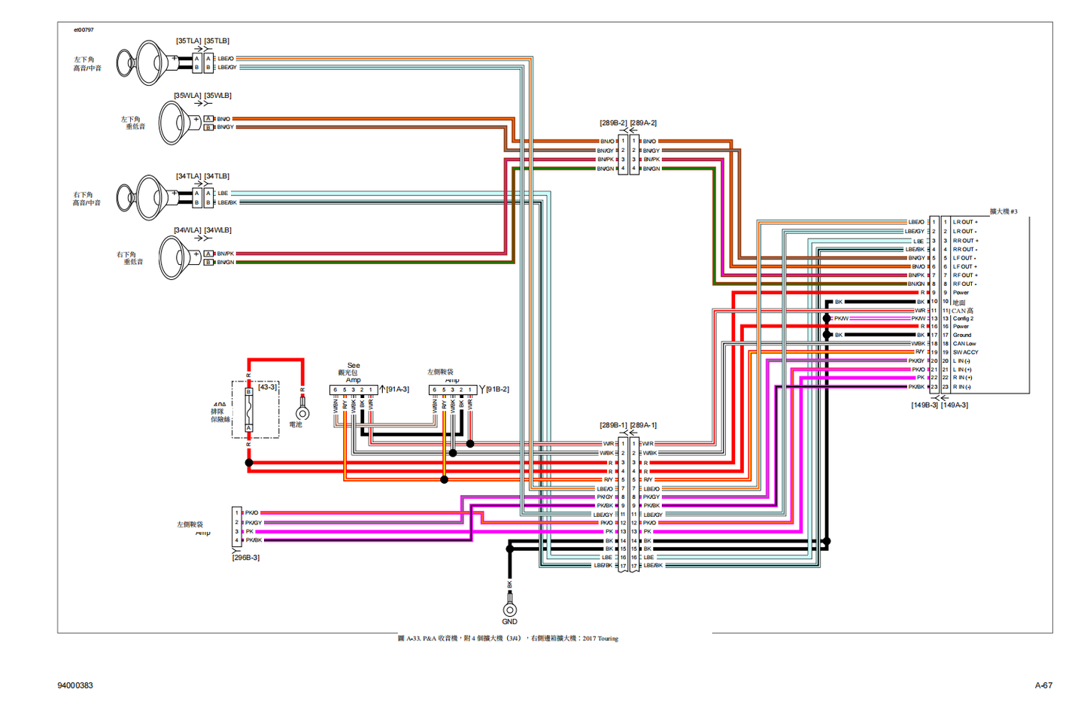This screenshot has height=714, width=1087.
Task: Click the page number A-67
Action: pyautogui.click(x=1043, y=685)
